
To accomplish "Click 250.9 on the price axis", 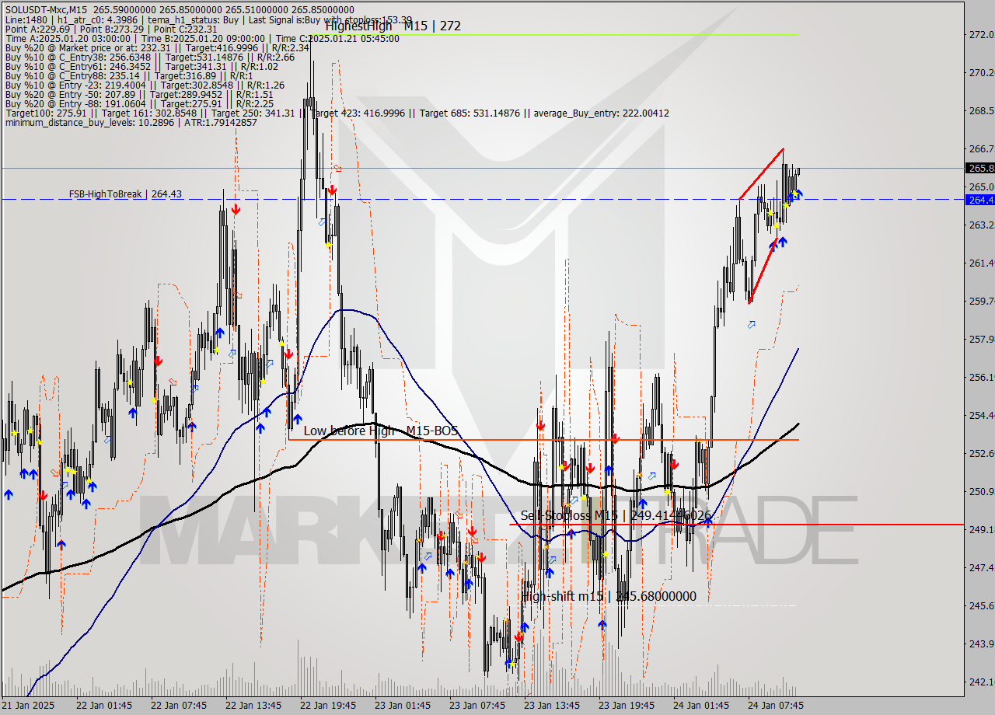I will [x=980, y=491].
